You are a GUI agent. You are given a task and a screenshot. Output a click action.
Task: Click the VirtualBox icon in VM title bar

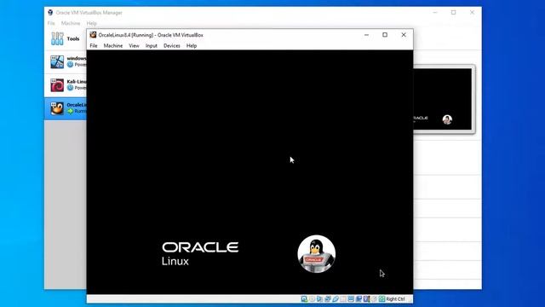pos(93,35)
